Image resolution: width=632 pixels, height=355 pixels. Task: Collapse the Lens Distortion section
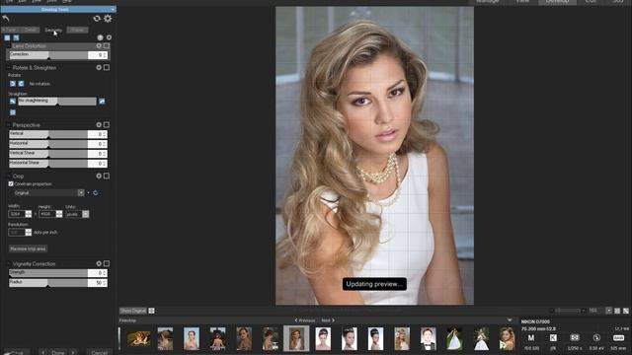pyautogui.click(x=9, y=46)
